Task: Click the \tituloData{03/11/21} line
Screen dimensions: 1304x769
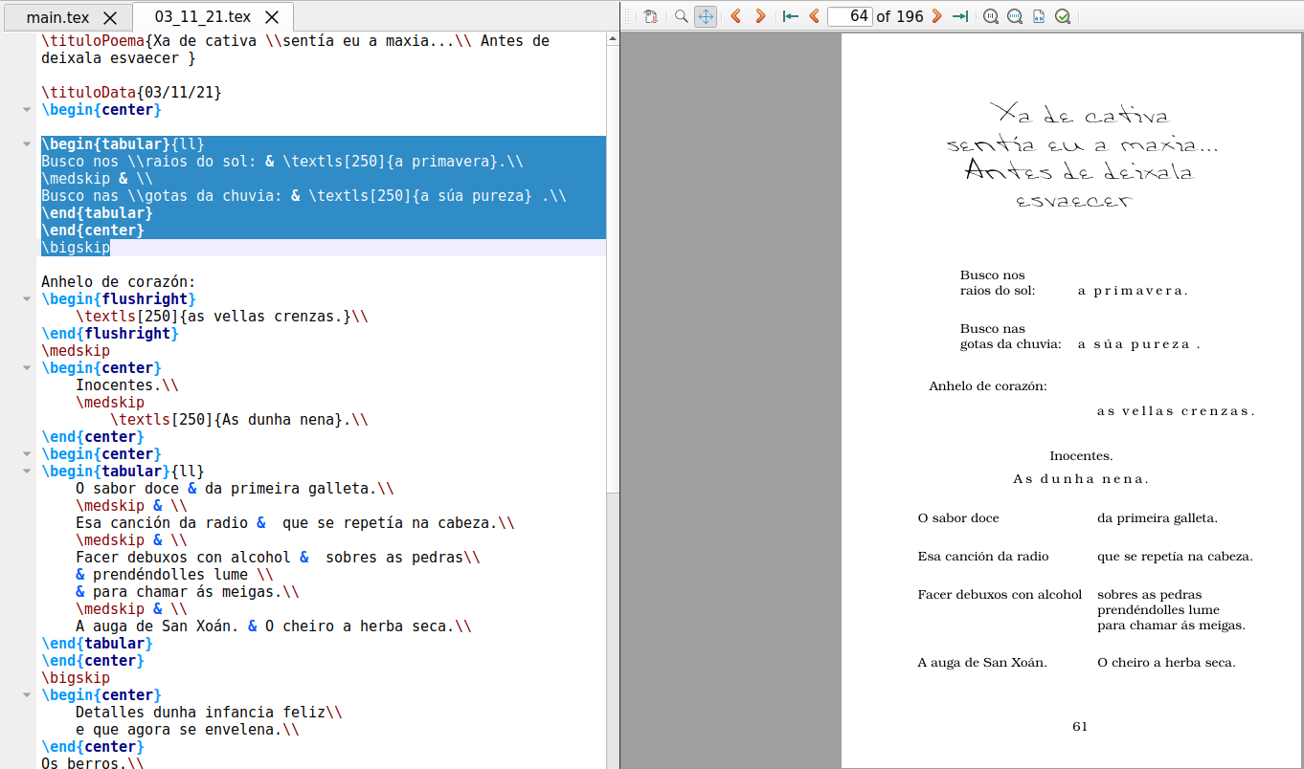Action: coord(132,93)
